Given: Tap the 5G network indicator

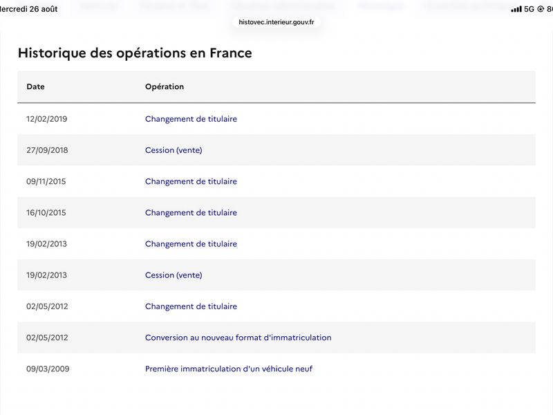Looking at the screenshot, I should tap(529, 9).
